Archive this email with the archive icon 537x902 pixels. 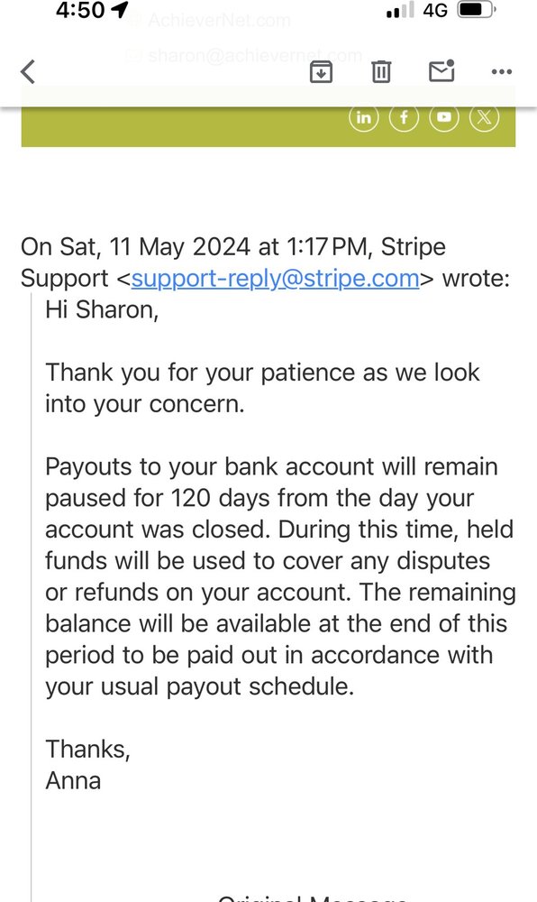point(321,72)
